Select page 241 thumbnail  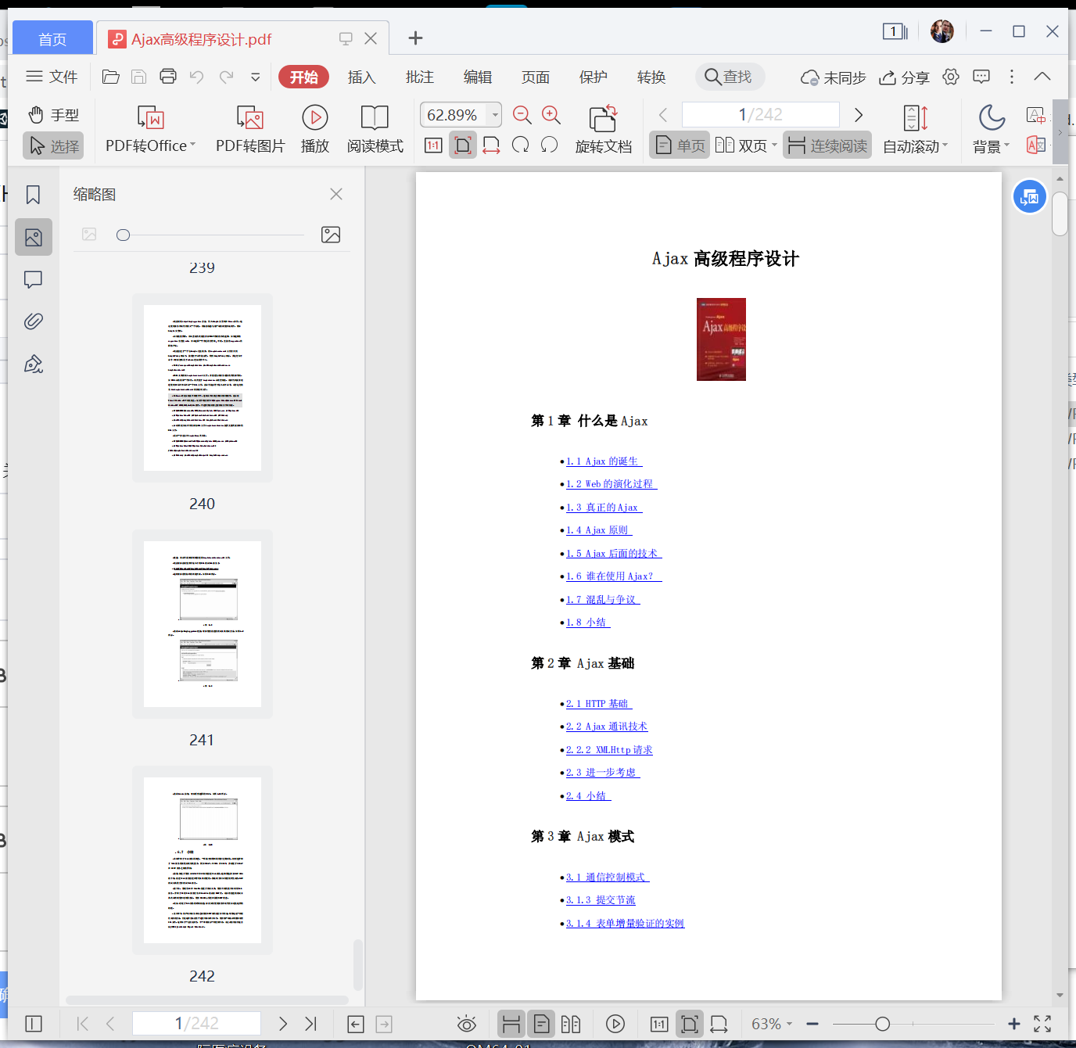(203, 624)
